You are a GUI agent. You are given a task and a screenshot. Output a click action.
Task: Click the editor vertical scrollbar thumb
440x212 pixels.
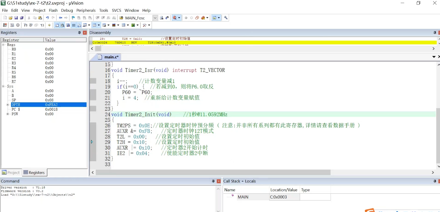(x=438, y=136)
